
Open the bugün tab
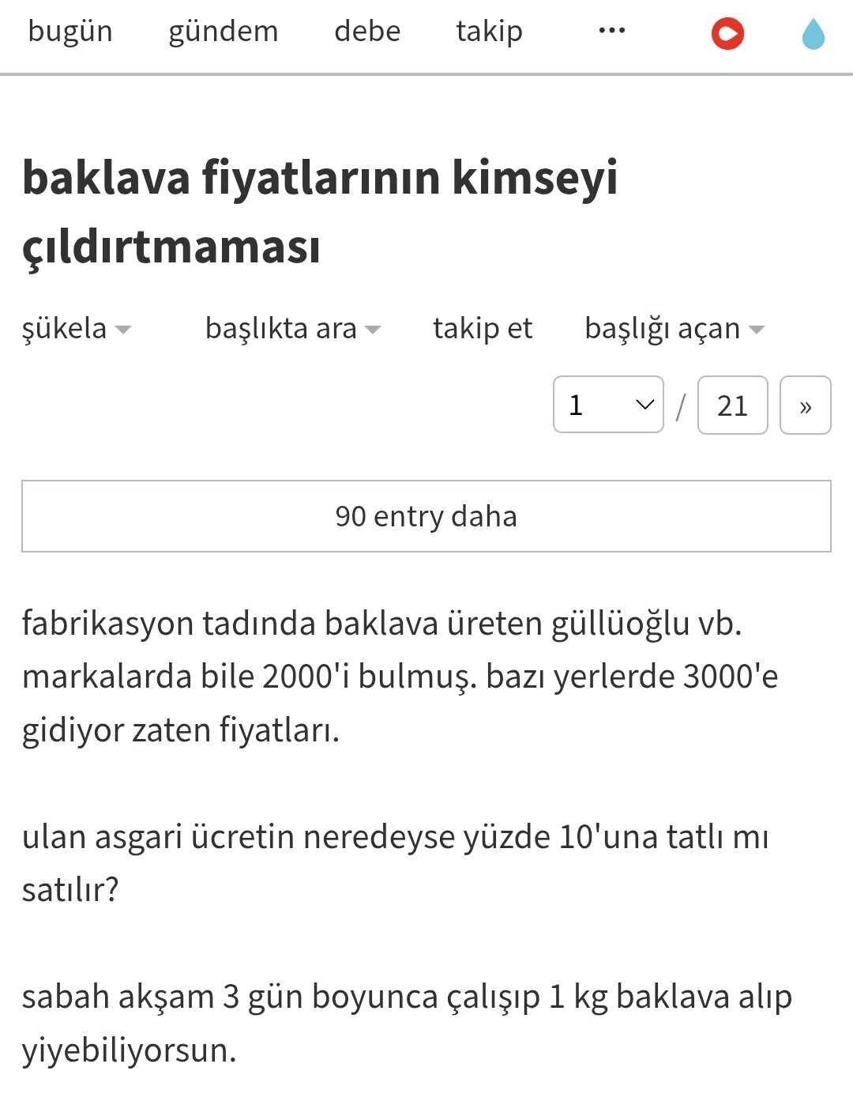(x=70, y=32)
